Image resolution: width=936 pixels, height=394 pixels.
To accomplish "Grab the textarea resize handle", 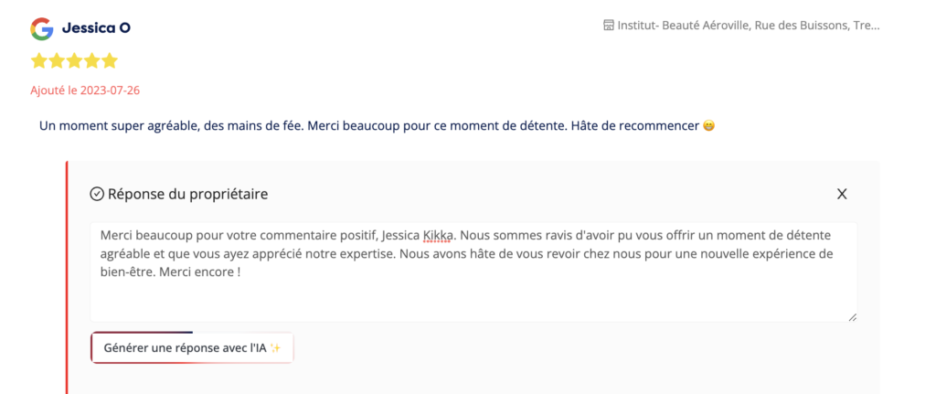I will coord(852,316).
